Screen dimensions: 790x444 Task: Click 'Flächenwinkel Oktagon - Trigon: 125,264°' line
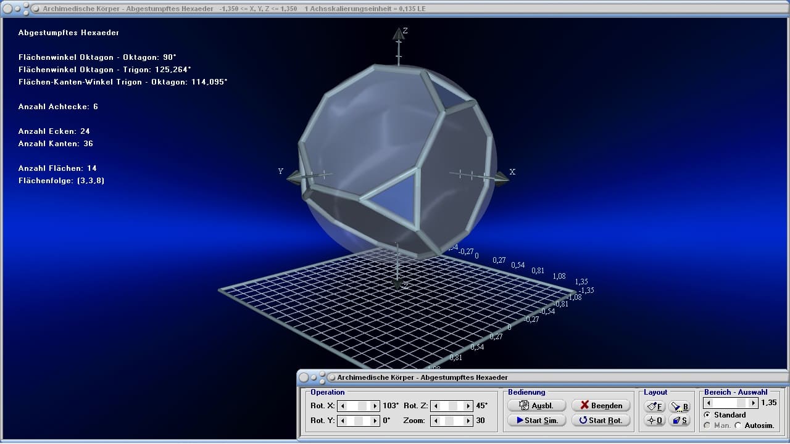(105, 70)
